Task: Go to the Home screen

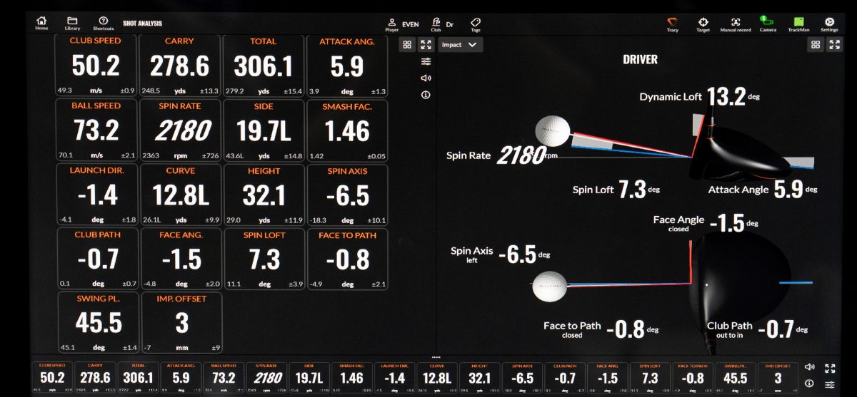Action: click(x=41, y=23)
